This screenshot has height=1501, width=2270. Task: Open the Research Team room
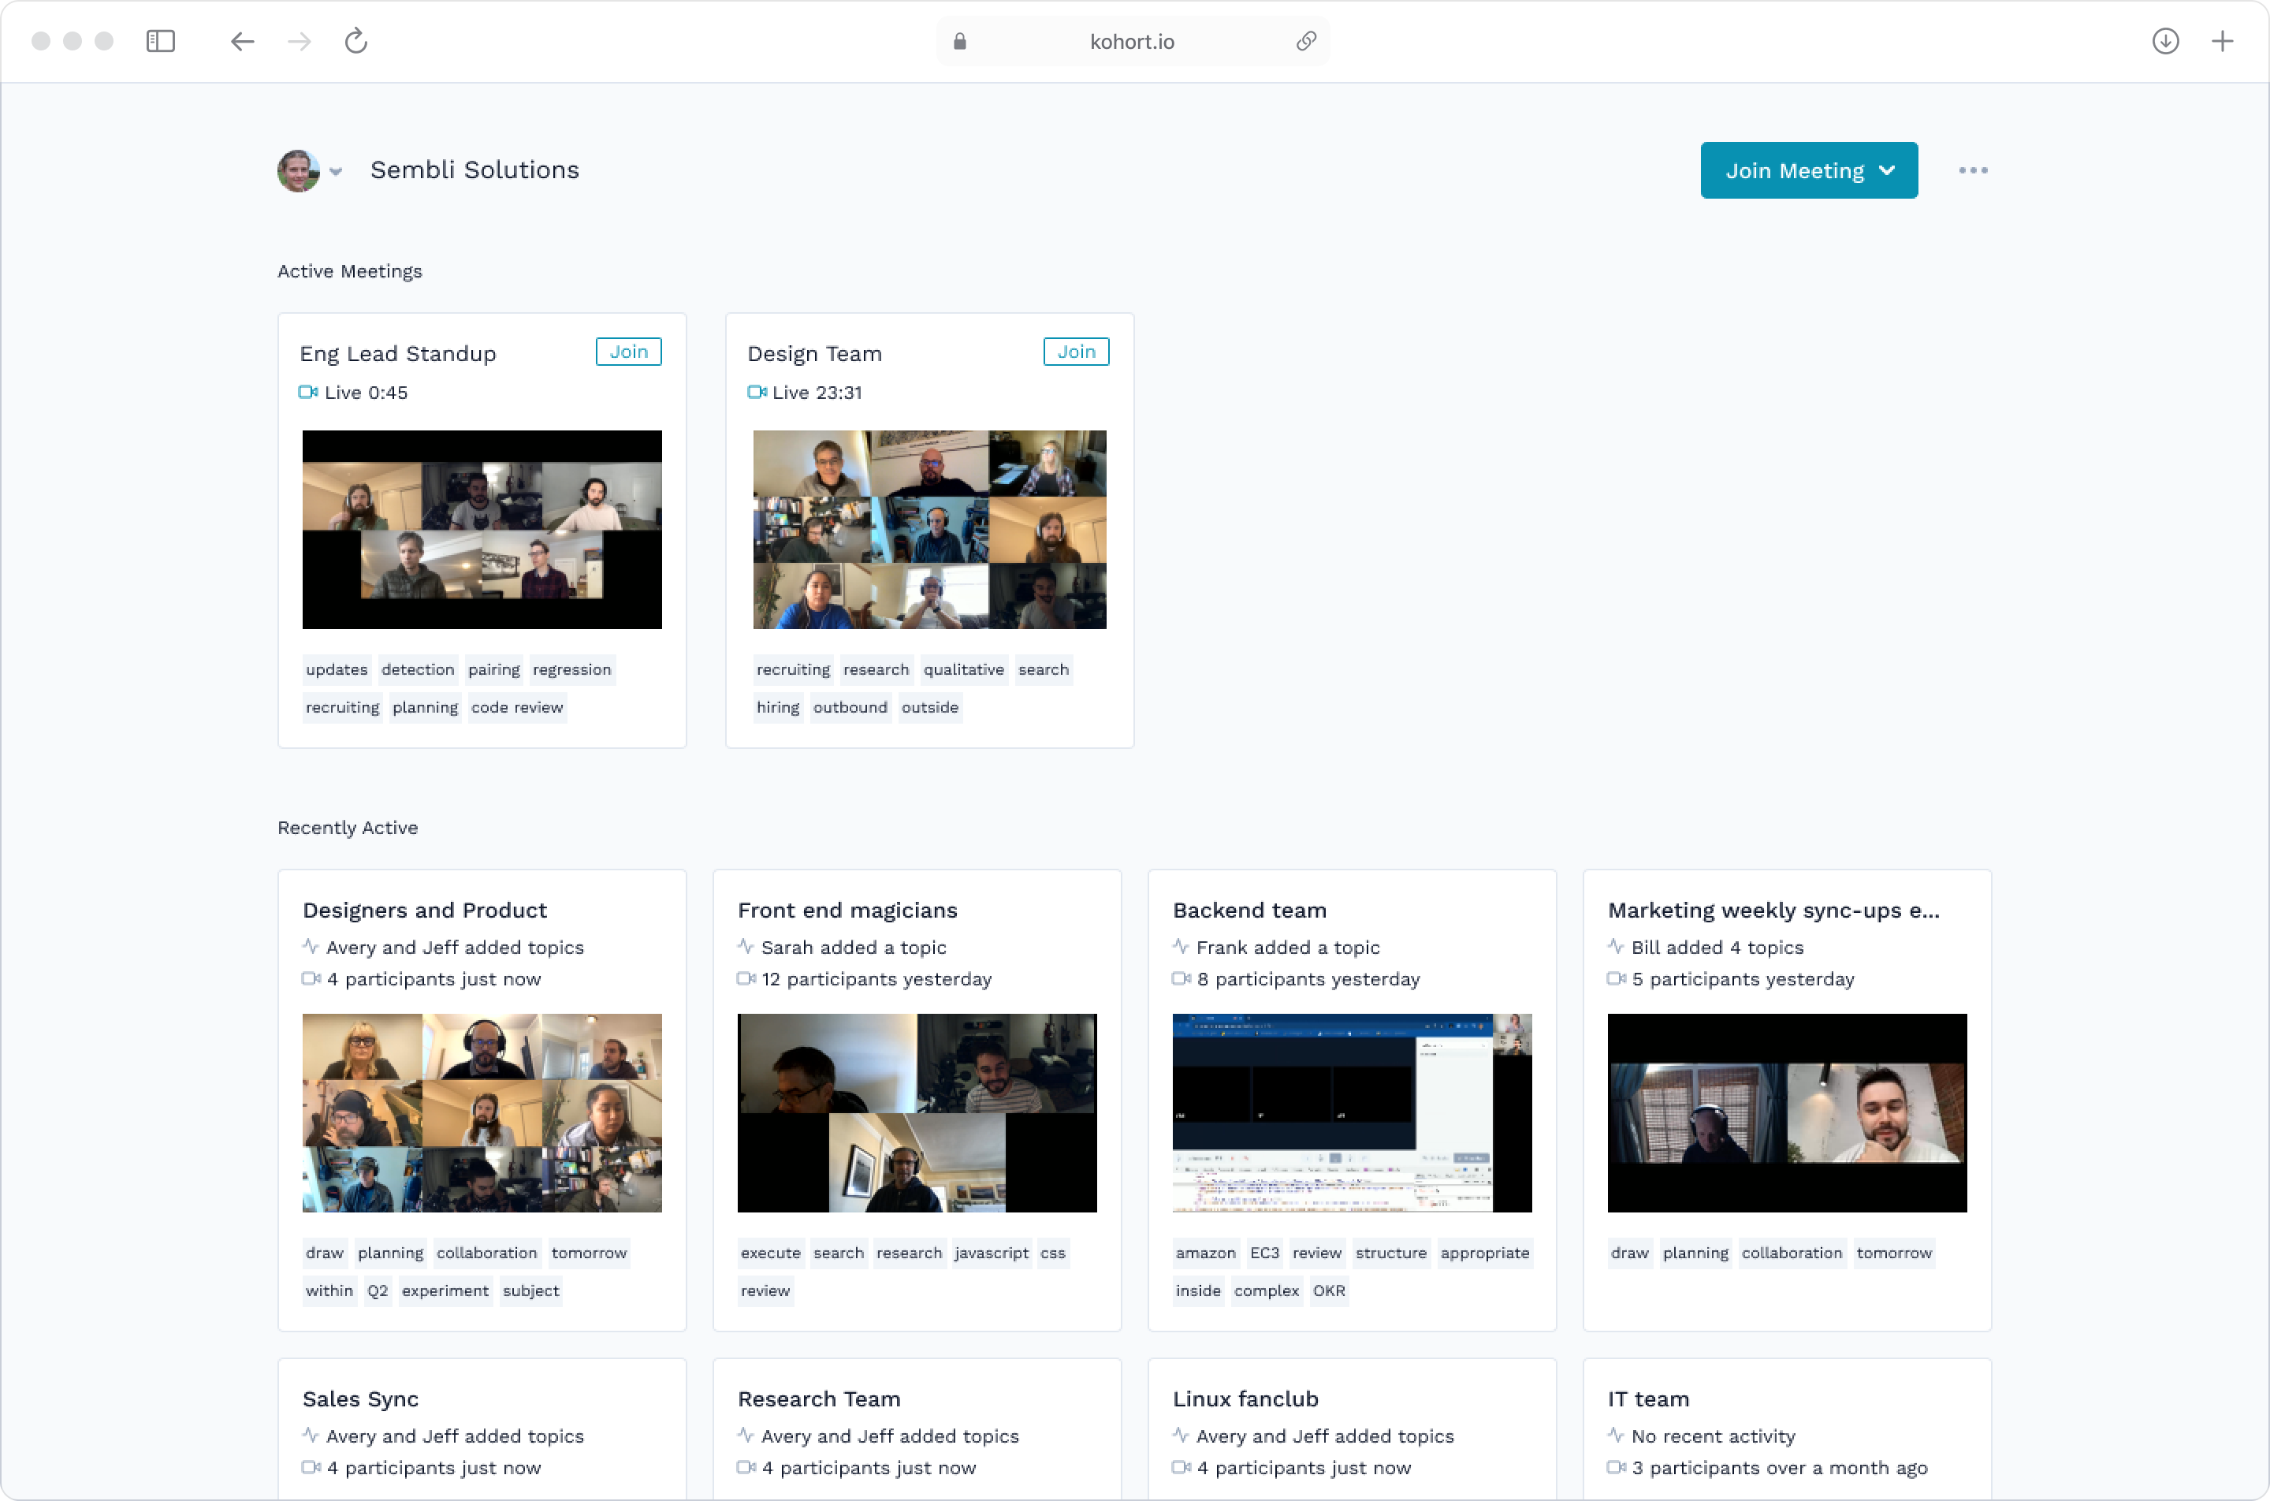[819, 1399]
